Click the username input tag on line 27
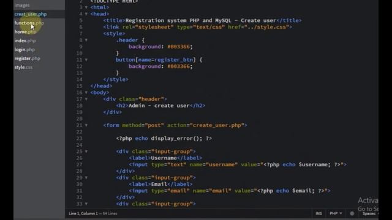Viewport: 392px width, 220px height. tap(238, 164)
